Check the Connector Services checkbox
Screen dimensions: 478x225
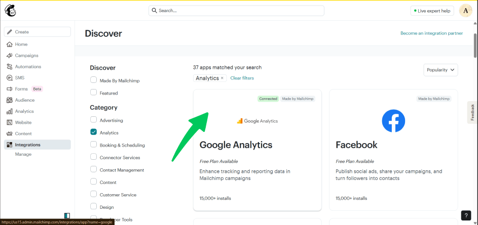(x=94, y=157)
